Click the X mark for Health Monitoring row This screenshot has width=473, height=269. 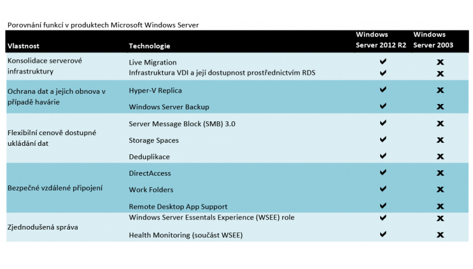440,235
